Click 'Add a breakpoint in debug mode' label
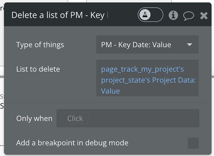Viewport: 214px width, 156px height. 72,143
